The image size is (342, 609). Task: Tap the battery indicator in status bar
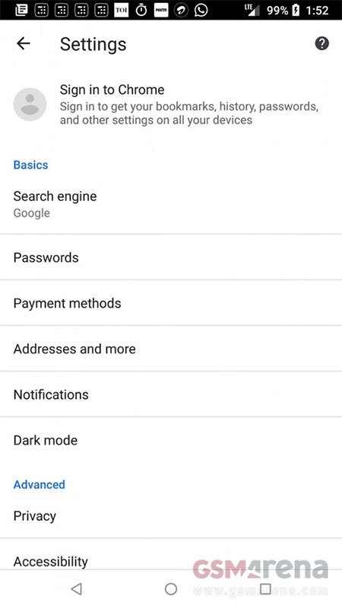(x=296, y=10)
